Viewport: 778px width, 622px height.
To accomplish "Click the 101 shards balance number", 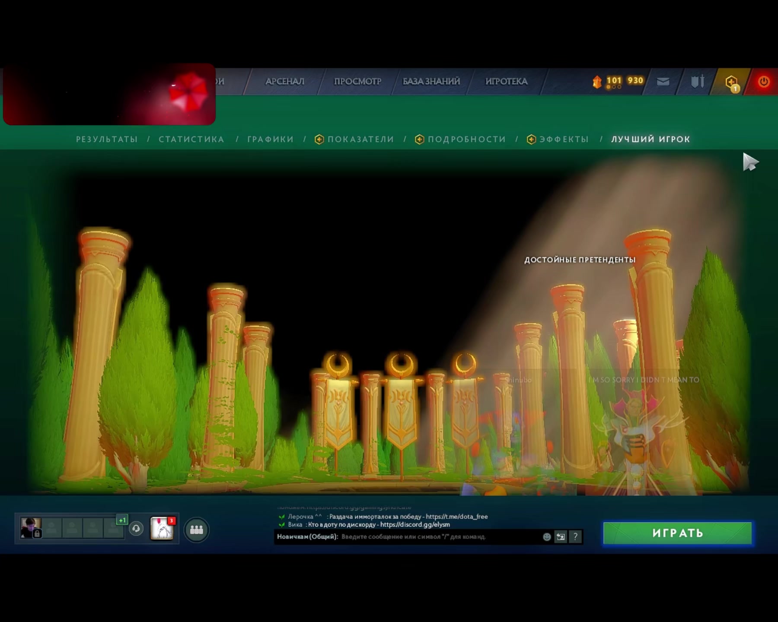I will pyautogui.click(x=614, y=80).
